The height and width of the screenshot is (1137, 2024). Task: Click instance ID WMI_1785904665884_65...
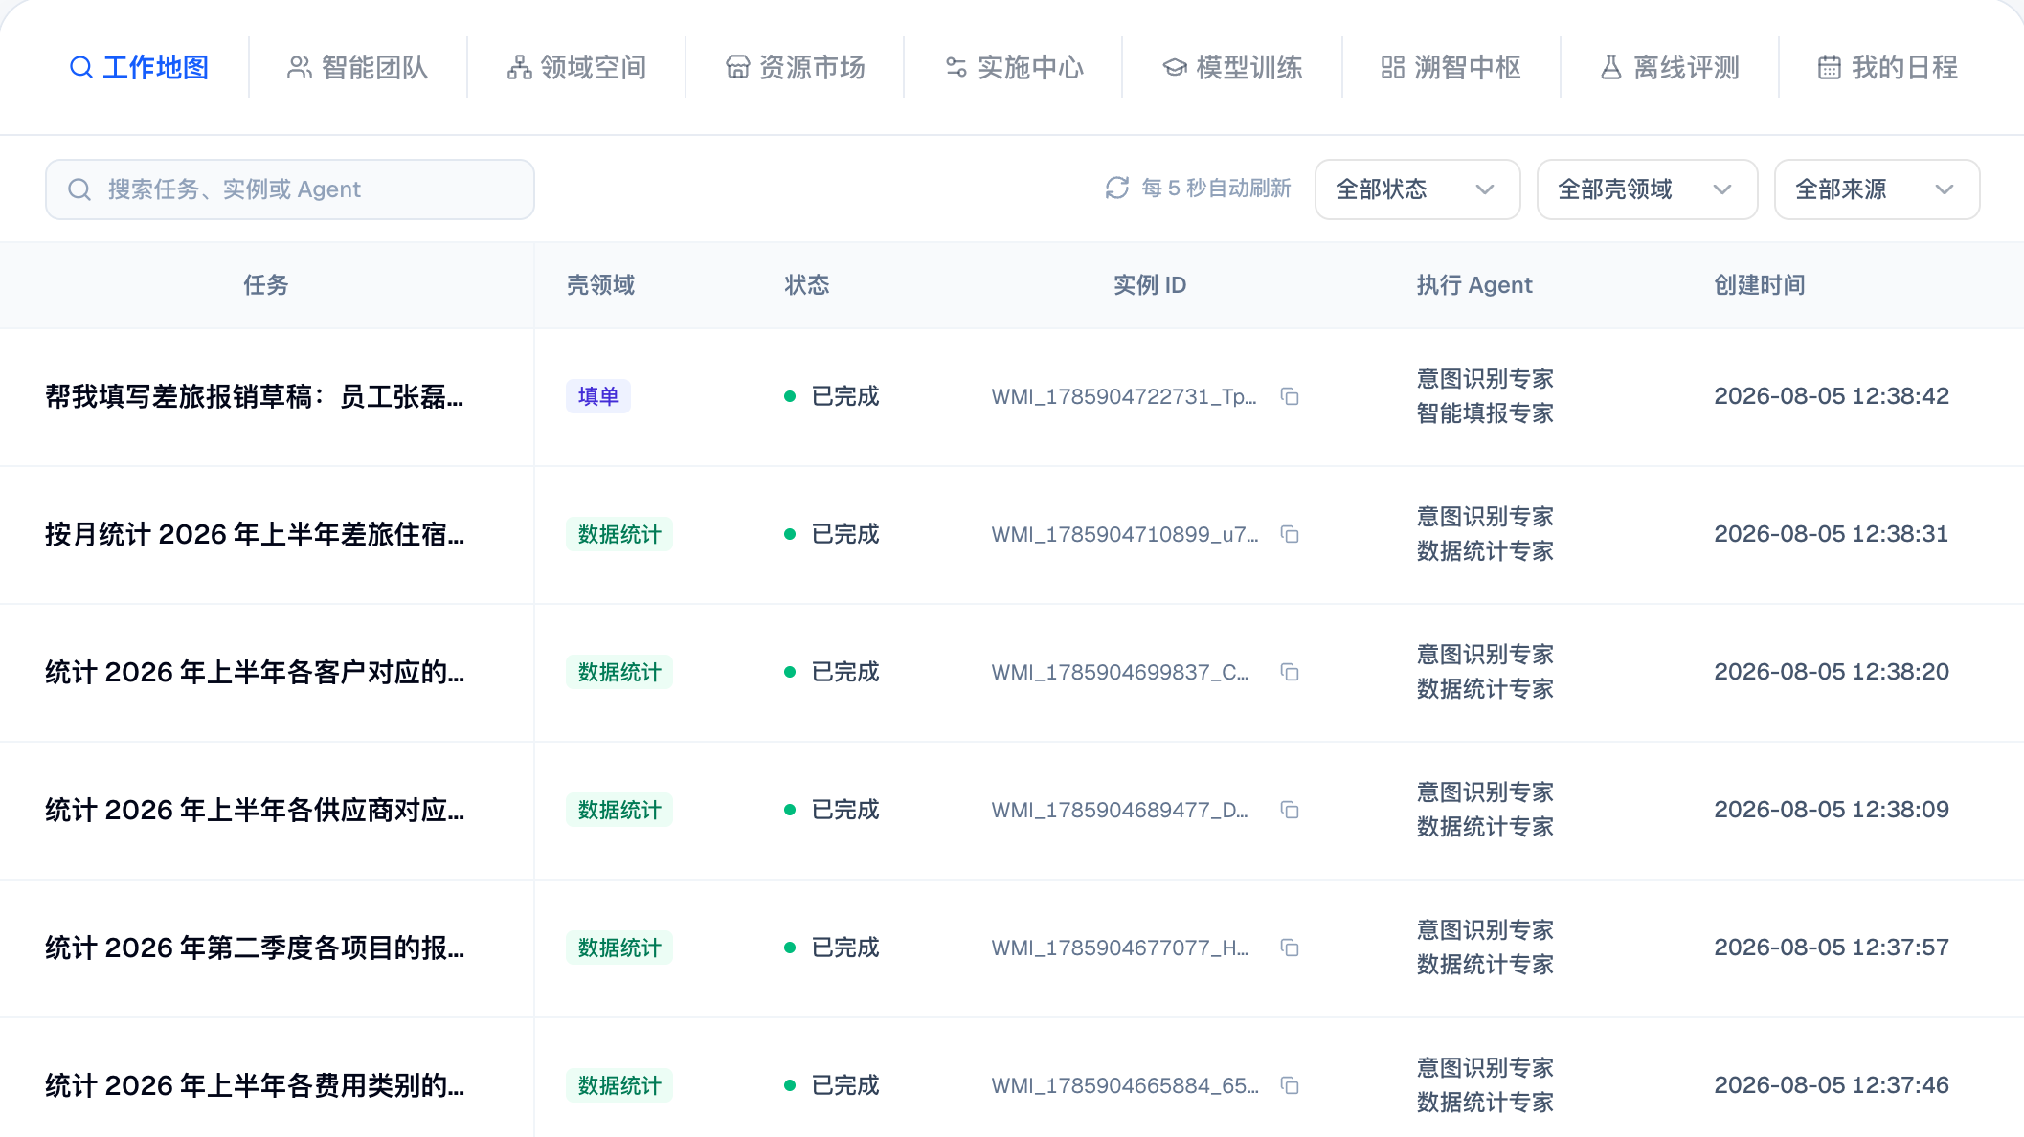[1125, 1085]
